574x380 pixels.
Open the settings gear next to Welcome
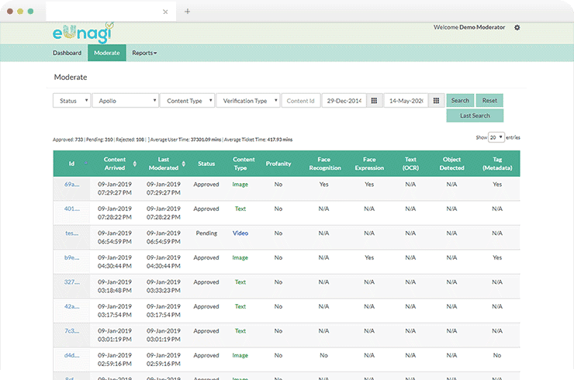click(517, 27)
